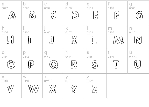The image size is (149, 107).
Task: Select the glyph A in cell 0097
Action: (12, 15)
